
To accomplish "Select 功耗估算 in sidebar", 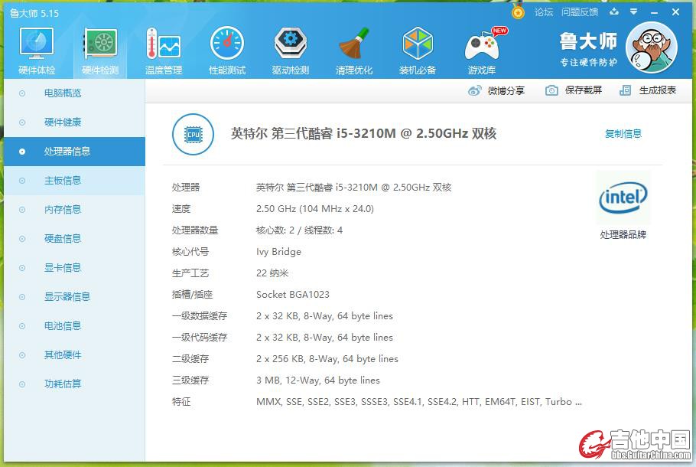I will tap(75, 384).
